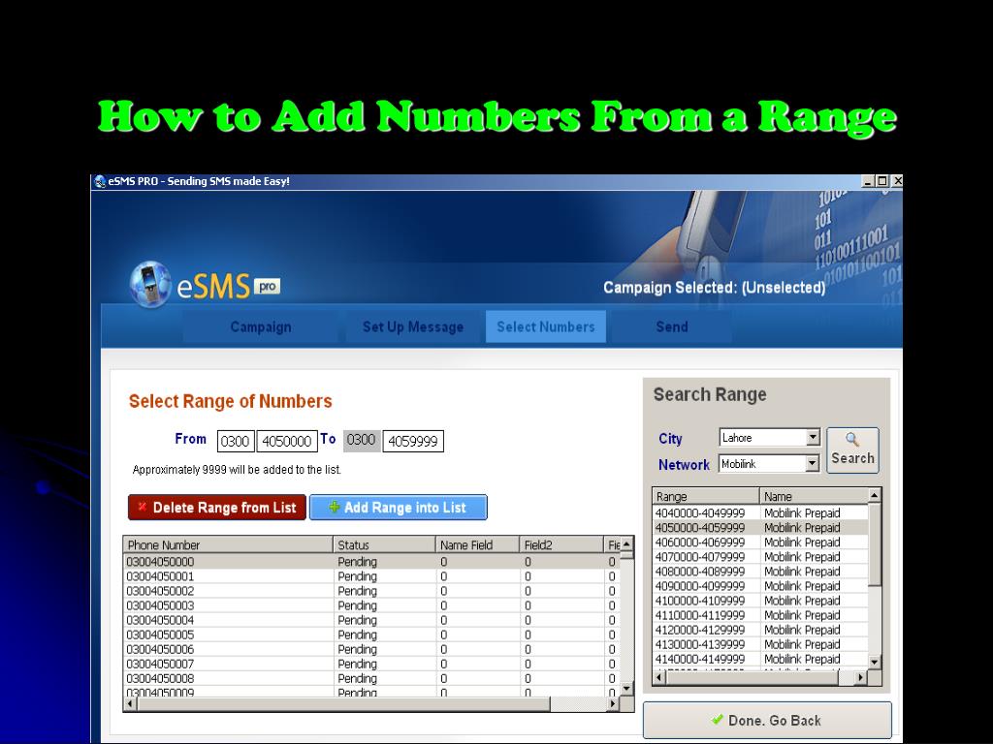Click the Range column header in search list
The height and width of the screenshot is (744, 993).
tap(706, 496)
